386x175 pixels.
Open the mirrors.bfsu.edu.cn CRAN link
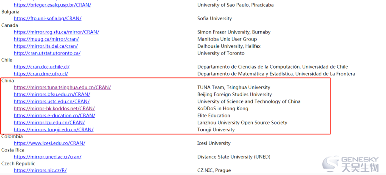coord(52,94)
